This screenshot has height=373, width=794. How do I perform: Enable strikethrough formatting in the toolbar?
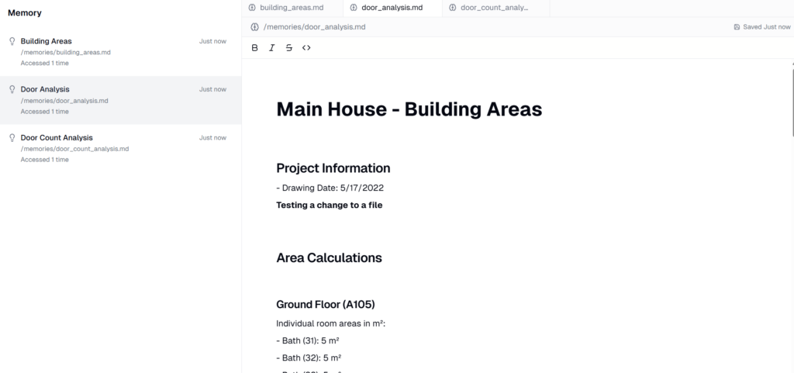(x=289, y=48)
